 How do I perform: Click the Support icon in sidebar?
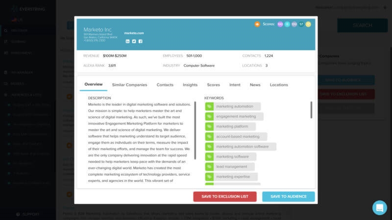point(18,214)
